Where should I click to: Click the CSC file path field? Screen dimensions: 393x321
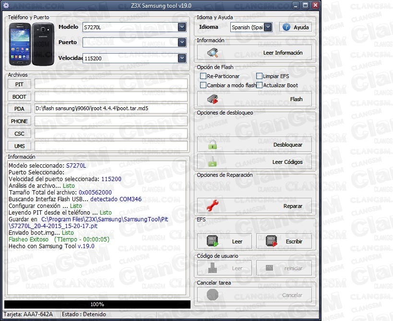coord(111,134)
